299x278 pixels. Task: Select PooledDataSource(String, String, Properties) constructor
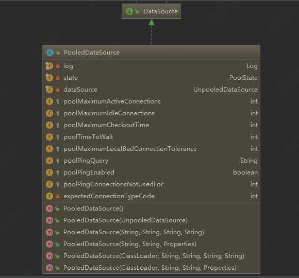pyautogui.click(x=152, y=244)
